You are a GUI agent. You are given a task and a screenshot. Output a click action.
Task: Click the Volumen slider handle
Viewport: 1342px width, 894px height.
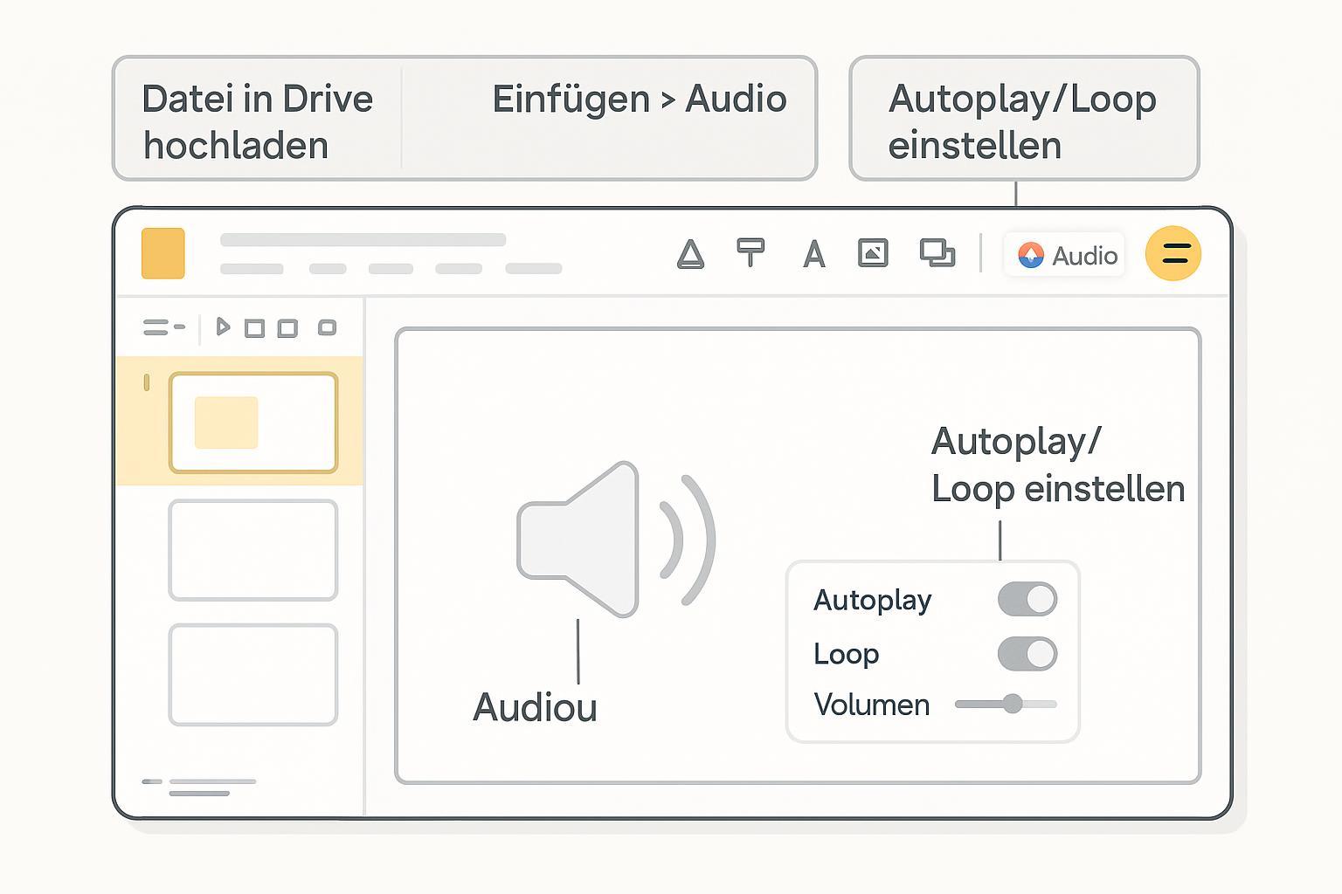point(1012,704)
